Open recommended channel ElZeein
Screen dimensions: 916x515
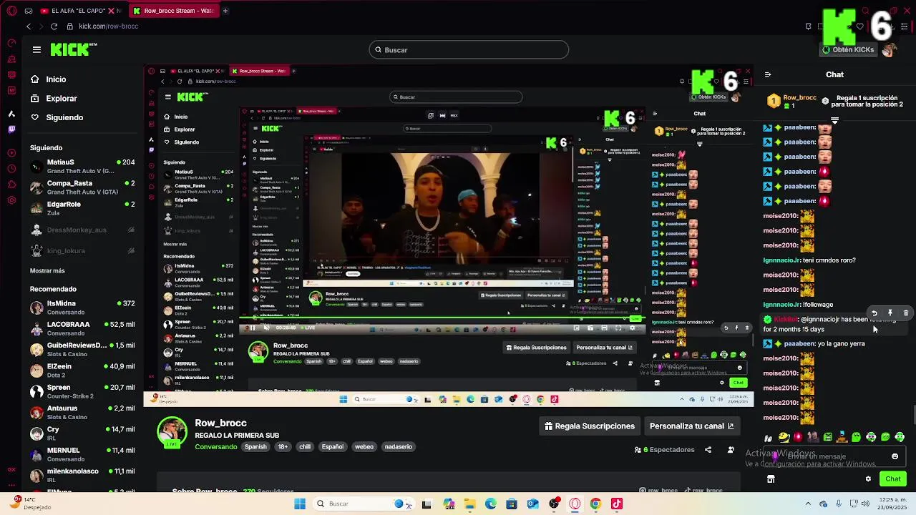(x=82, y=370)
